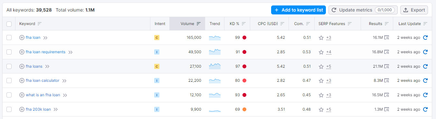Check the box for 'fha loan'
Image resolution: width=436 pixels, height=119 pixels.
click(9, 38)
